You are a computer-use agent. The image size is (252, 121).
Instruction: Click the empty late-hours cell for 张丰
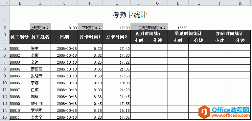point(139,47)
